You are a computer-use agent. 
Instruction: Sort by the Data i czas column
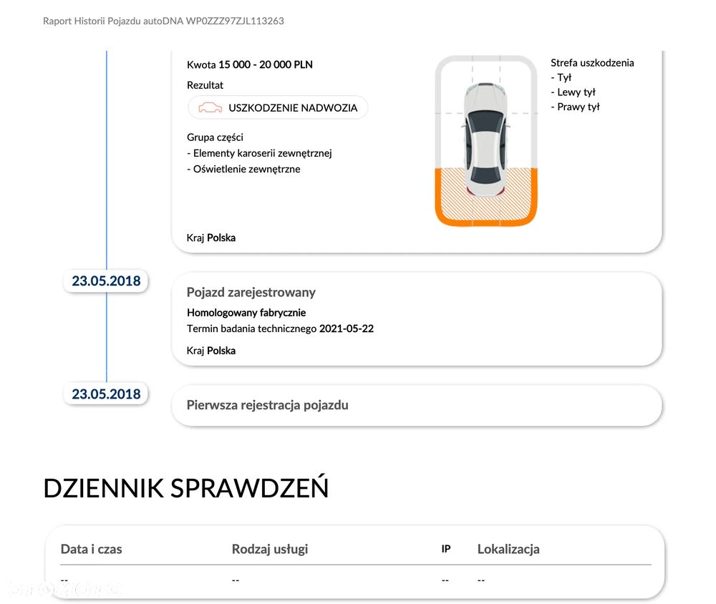coord(91,549)
